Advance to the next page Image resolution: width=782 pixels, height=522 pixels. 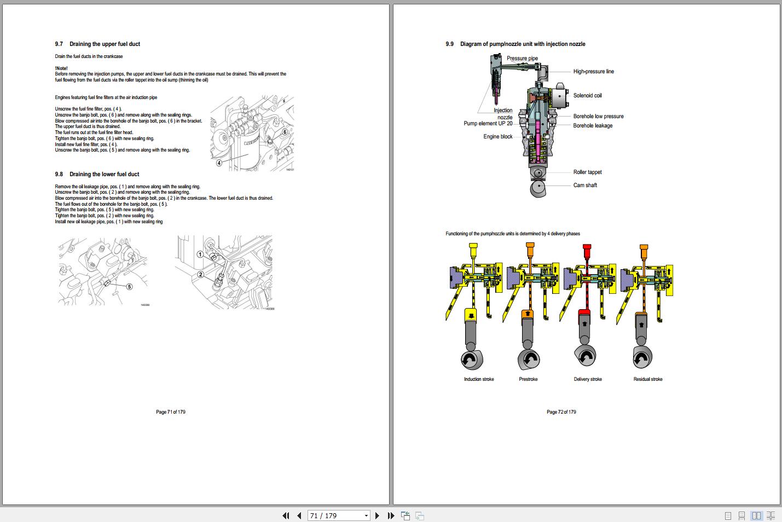(x=378, y=515)
